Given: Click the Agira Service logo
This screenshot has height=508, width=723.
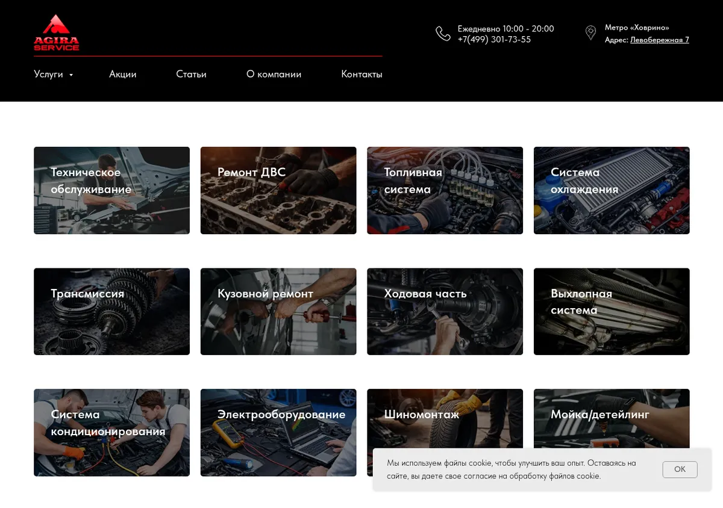Looking at the screenshot, I should [57, 33].
